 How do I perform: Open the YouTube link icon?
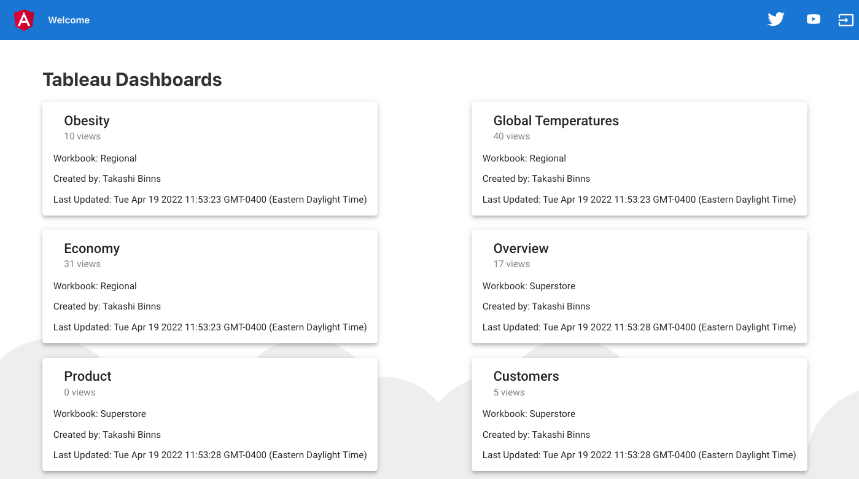(814, 20)
